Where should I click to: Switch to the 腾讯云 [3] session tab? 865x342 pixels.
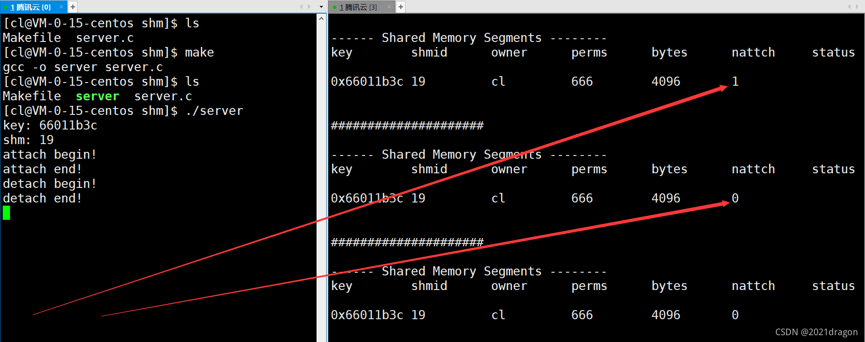[x=358, y=7]
